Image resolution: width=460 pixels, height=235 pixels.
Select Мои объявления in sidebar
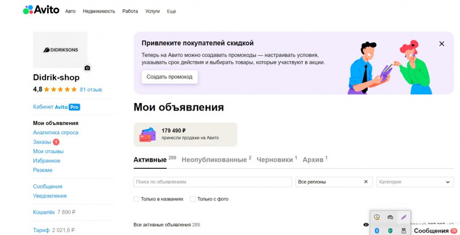pyautogui.click(x=56, y=123)
